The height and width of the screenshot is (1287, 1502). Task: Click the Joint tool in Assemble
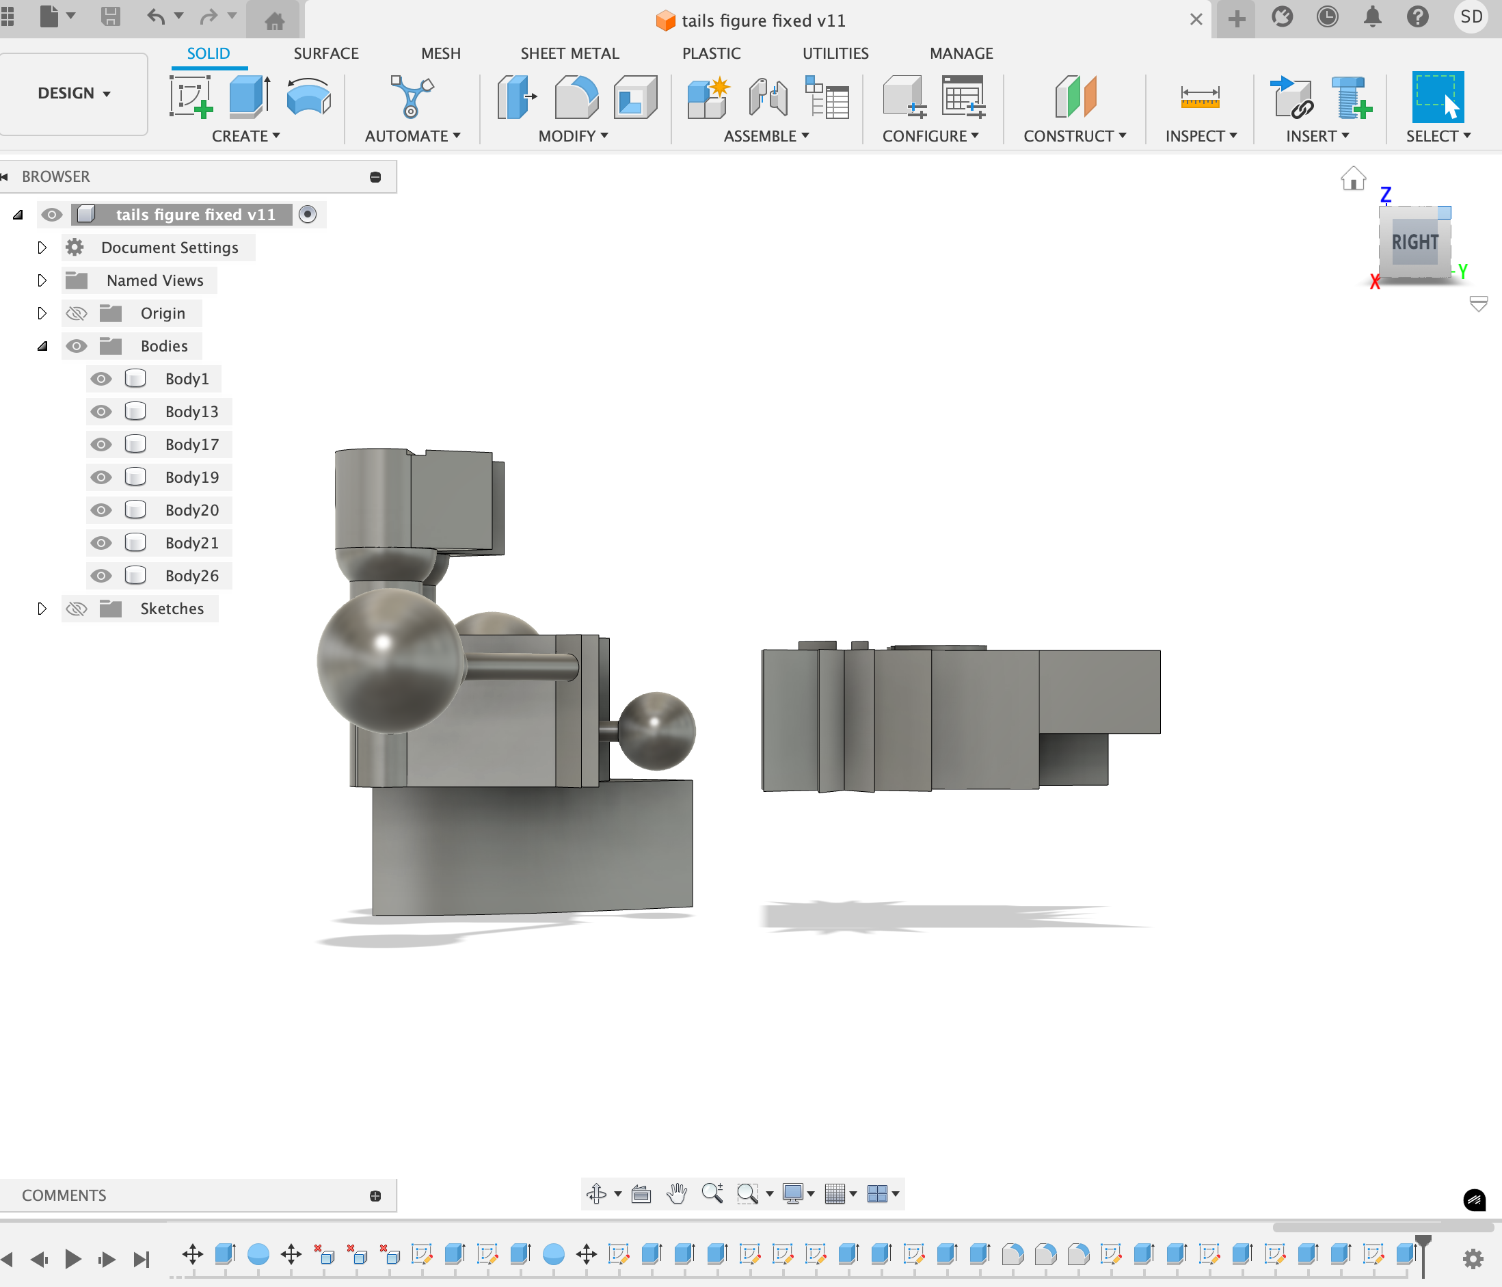click(767, 96)
